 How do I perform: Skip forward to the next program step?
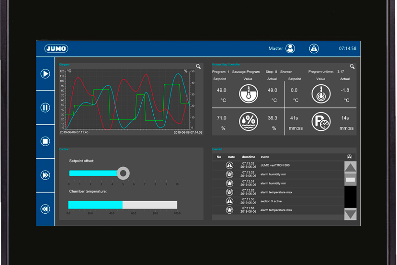coord(45,175)
